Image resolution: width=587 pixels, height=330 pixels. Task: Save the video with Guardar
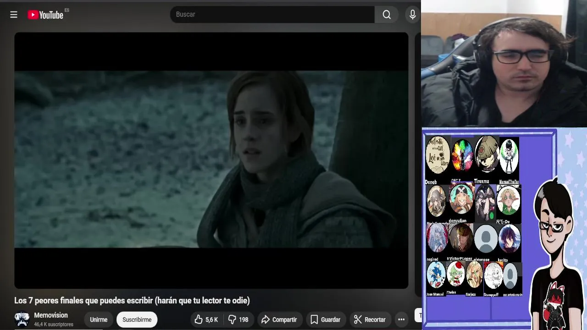click(325, 320)
